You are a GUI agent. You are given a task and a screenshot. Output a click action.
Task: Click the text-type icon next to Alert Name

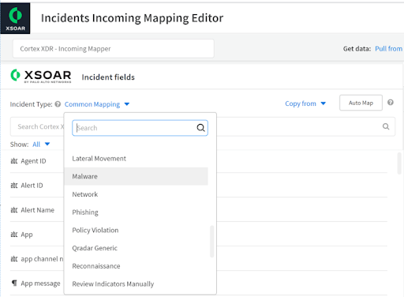14,210
